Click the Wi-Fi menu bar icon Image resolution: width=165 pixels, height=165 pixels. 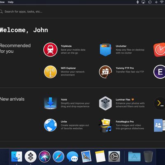[162, 2]
